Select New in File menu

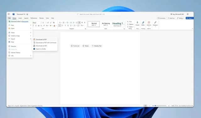tap(20, 25)
